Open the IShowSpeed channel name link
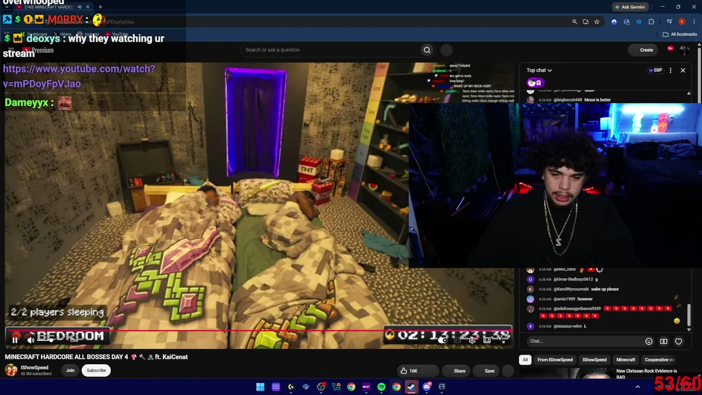This screenshot has width=702, height=395. click(35, 368)
